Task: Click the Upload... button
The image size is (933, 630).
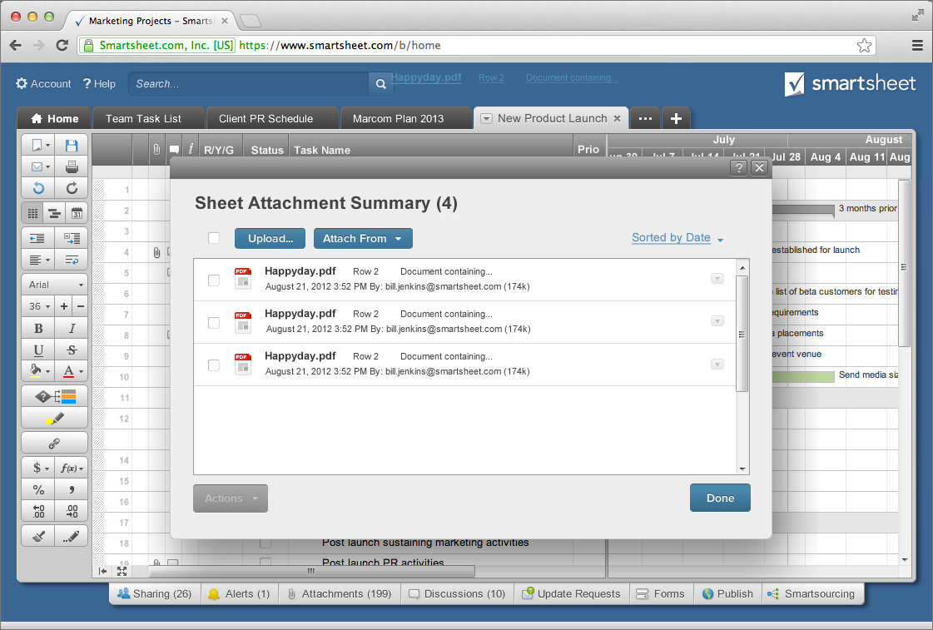Action: (x=270, y=239)
